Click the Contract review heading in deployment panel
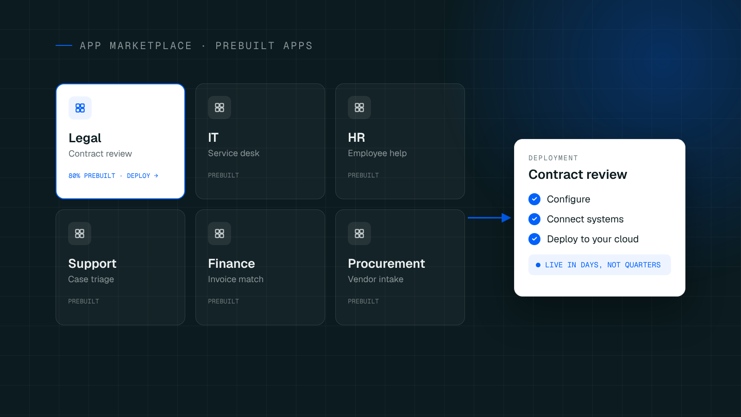This screenshot has height=417, width=741. point(578,175)
